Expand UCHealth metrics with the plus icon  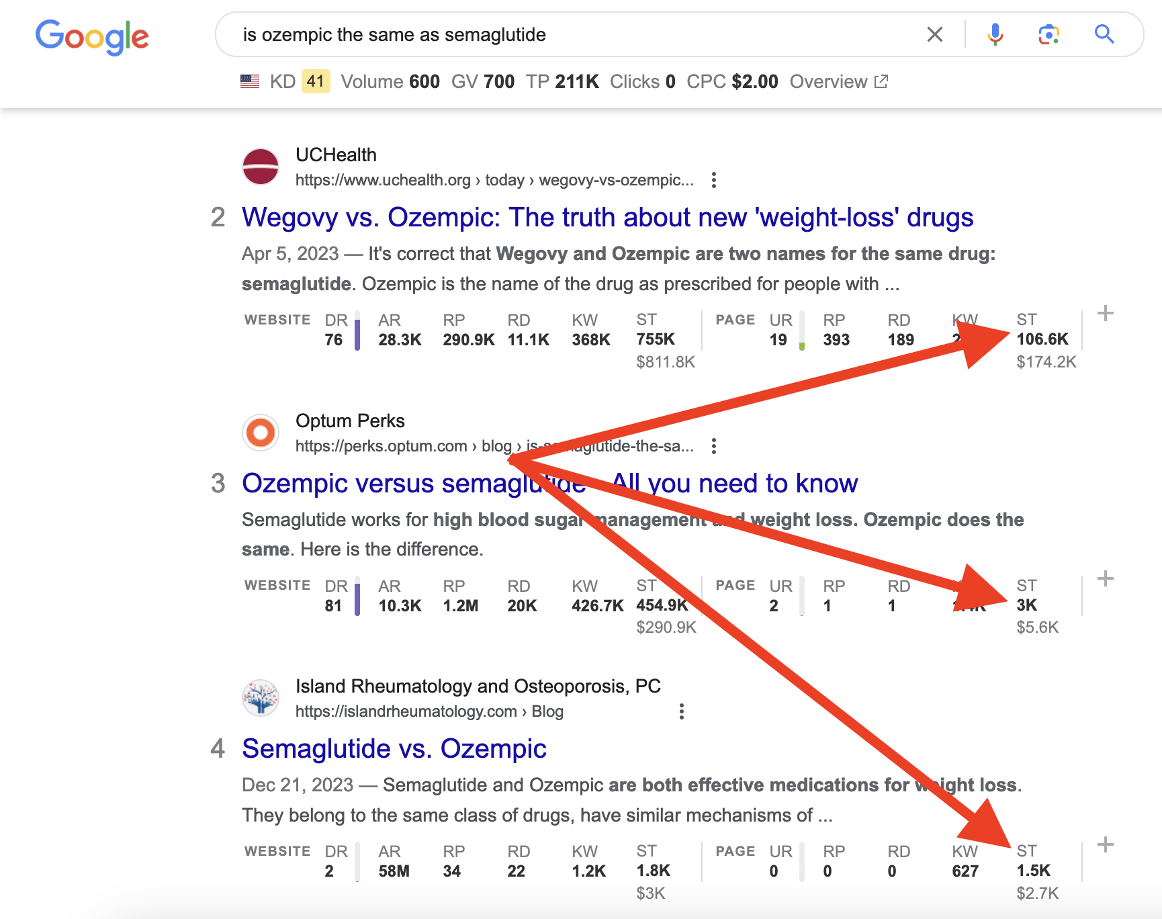click(1106, 313)
